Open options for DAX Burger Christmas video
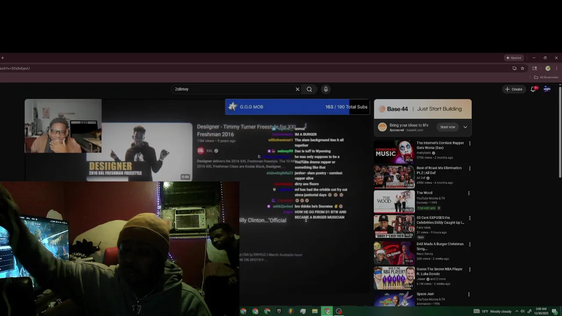Image resolution: width=562 pixels, height=316 pixels. pos(469,244)
